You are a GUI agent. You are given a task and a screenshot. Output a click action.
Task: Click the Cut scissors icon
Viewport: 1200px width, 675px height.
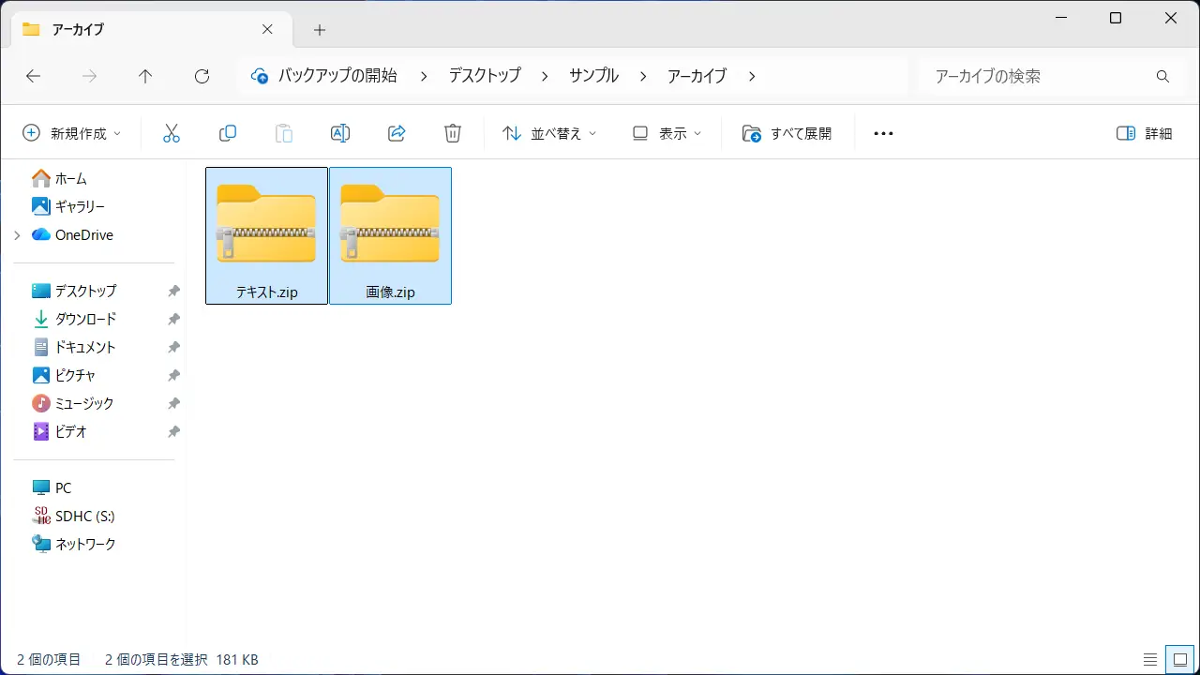click(171, 133)
